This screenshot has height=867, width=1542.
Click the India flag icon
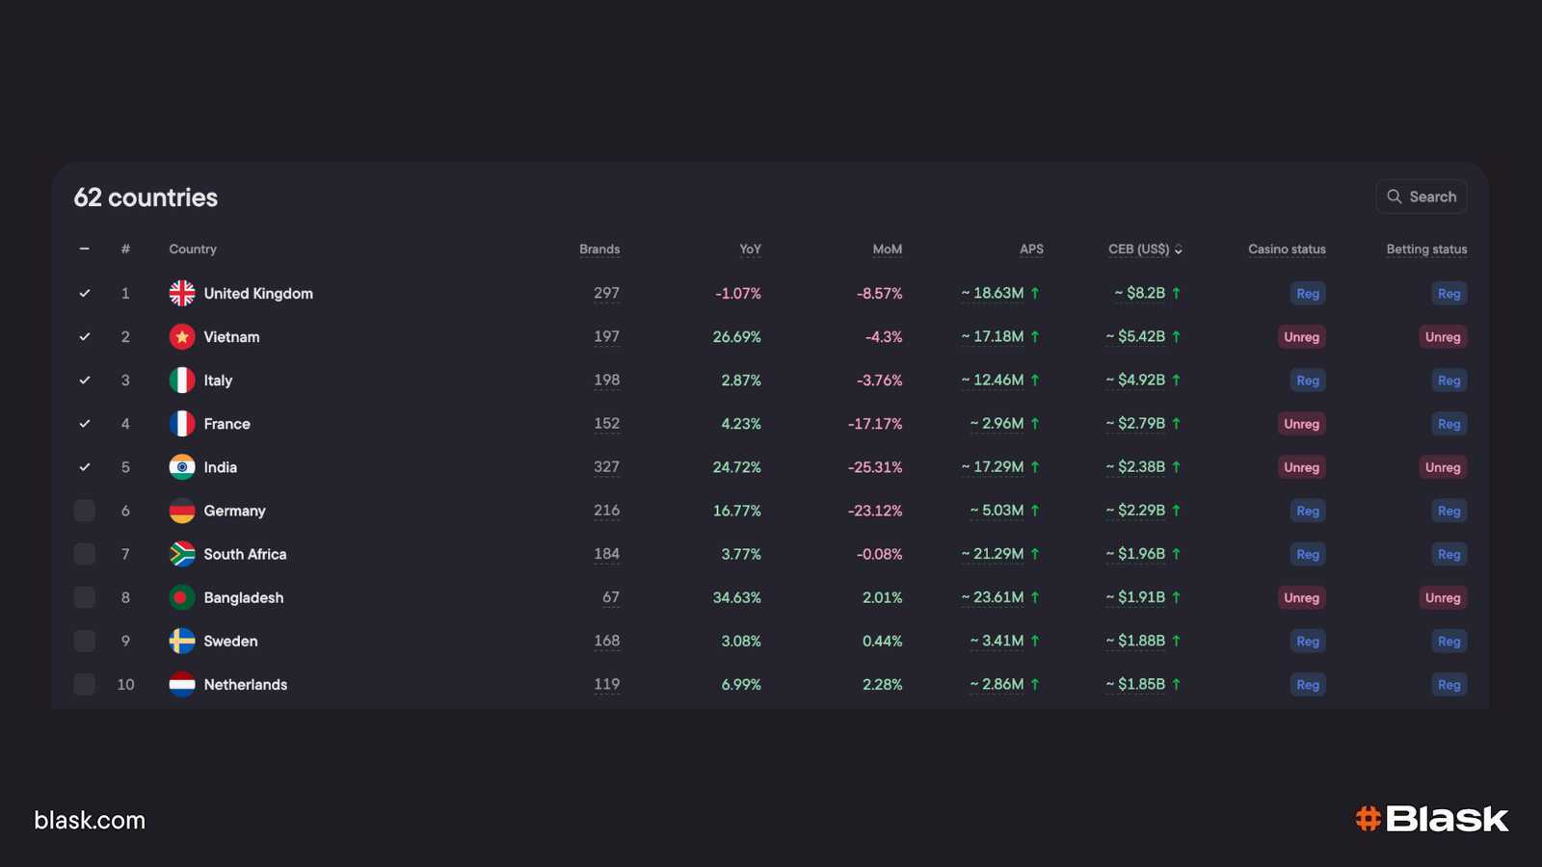[x=181, y=467]
